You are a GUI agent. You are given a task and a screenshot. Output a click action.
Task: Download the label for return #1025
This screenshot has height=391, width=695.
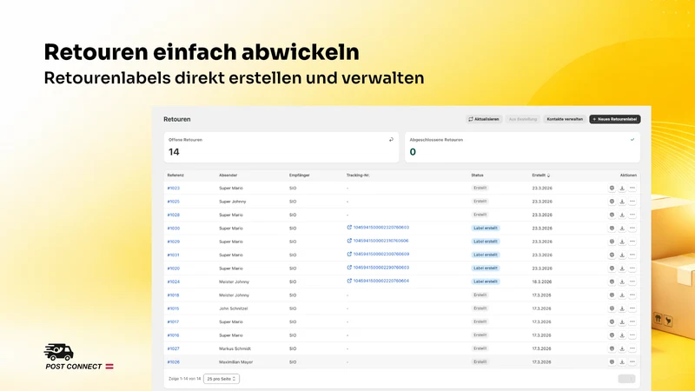622,202
